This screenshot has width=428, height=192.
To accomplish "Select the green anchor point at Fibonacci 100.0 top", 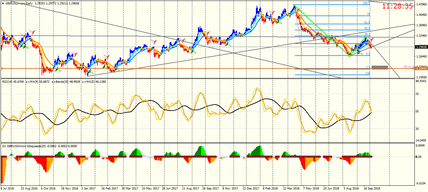I will point(294,5).
